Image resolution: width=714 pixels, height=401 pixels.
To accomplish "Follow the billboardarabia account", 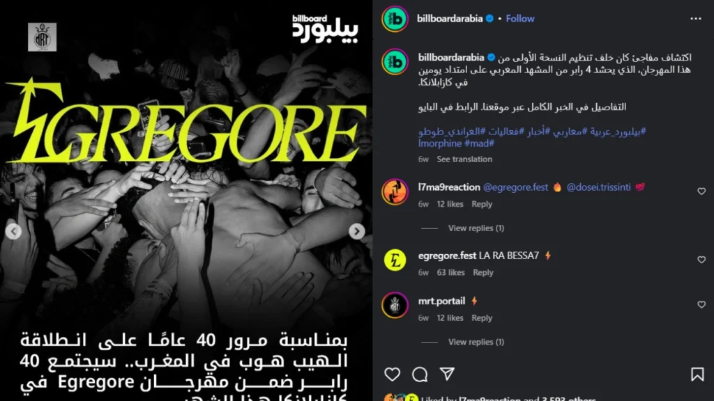I will (x=520, y=19).
